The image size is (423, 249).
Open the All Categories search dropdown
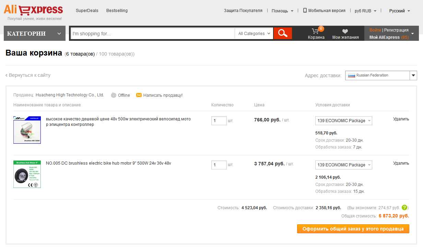point(254,33)
